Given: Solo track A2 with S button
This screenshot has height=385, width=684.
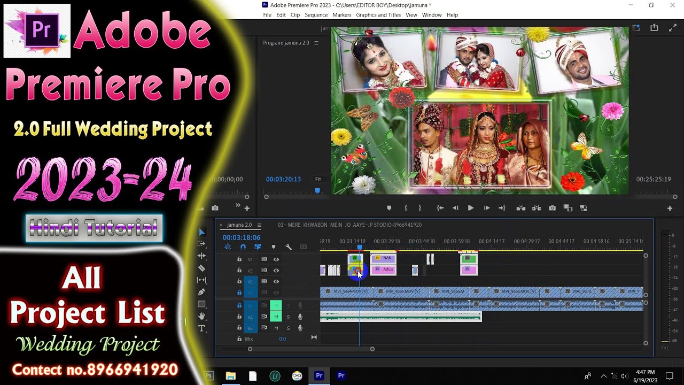Looking at the screenshot, I should pyautogui.click(x=289, y=317).
